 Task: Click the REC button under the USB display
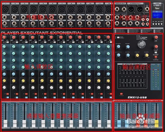pyautogui.click(x=162, y=24)
